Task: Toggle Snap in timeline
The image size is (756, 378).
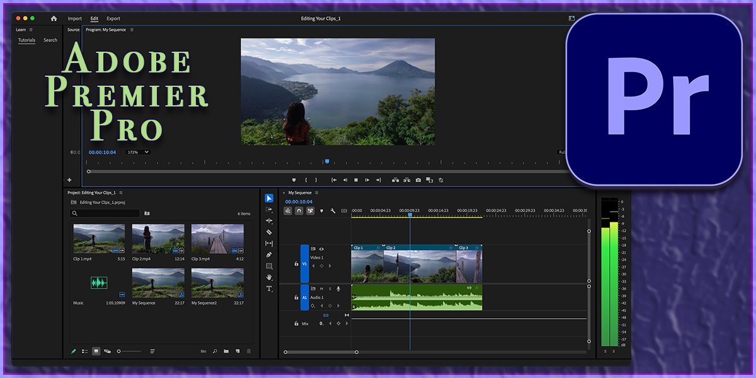Action: tap(299, 211)
